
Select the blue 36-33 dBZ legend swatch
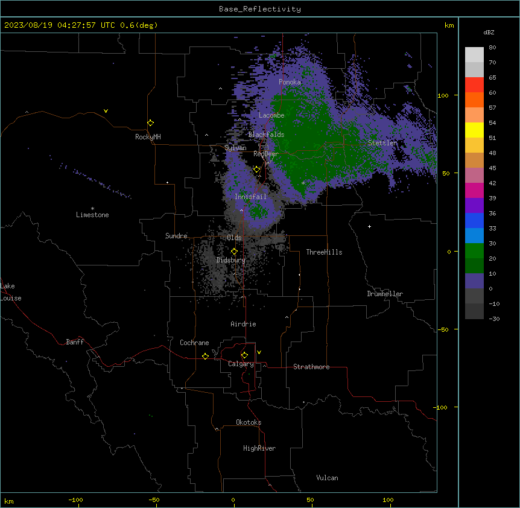pyautogui.click(x=474, y=220)
